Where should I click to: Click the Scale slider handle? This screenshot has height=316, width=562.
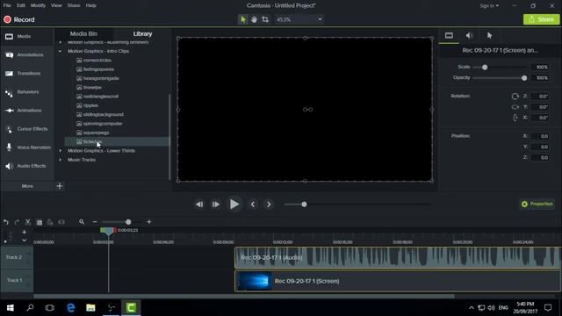(485, 68)
